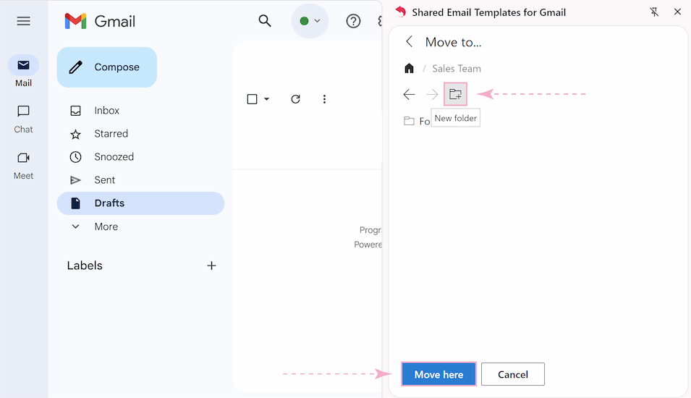
Task: Open the three-dot More options menu
Action: pyautogui.click(x=324, y=99)
